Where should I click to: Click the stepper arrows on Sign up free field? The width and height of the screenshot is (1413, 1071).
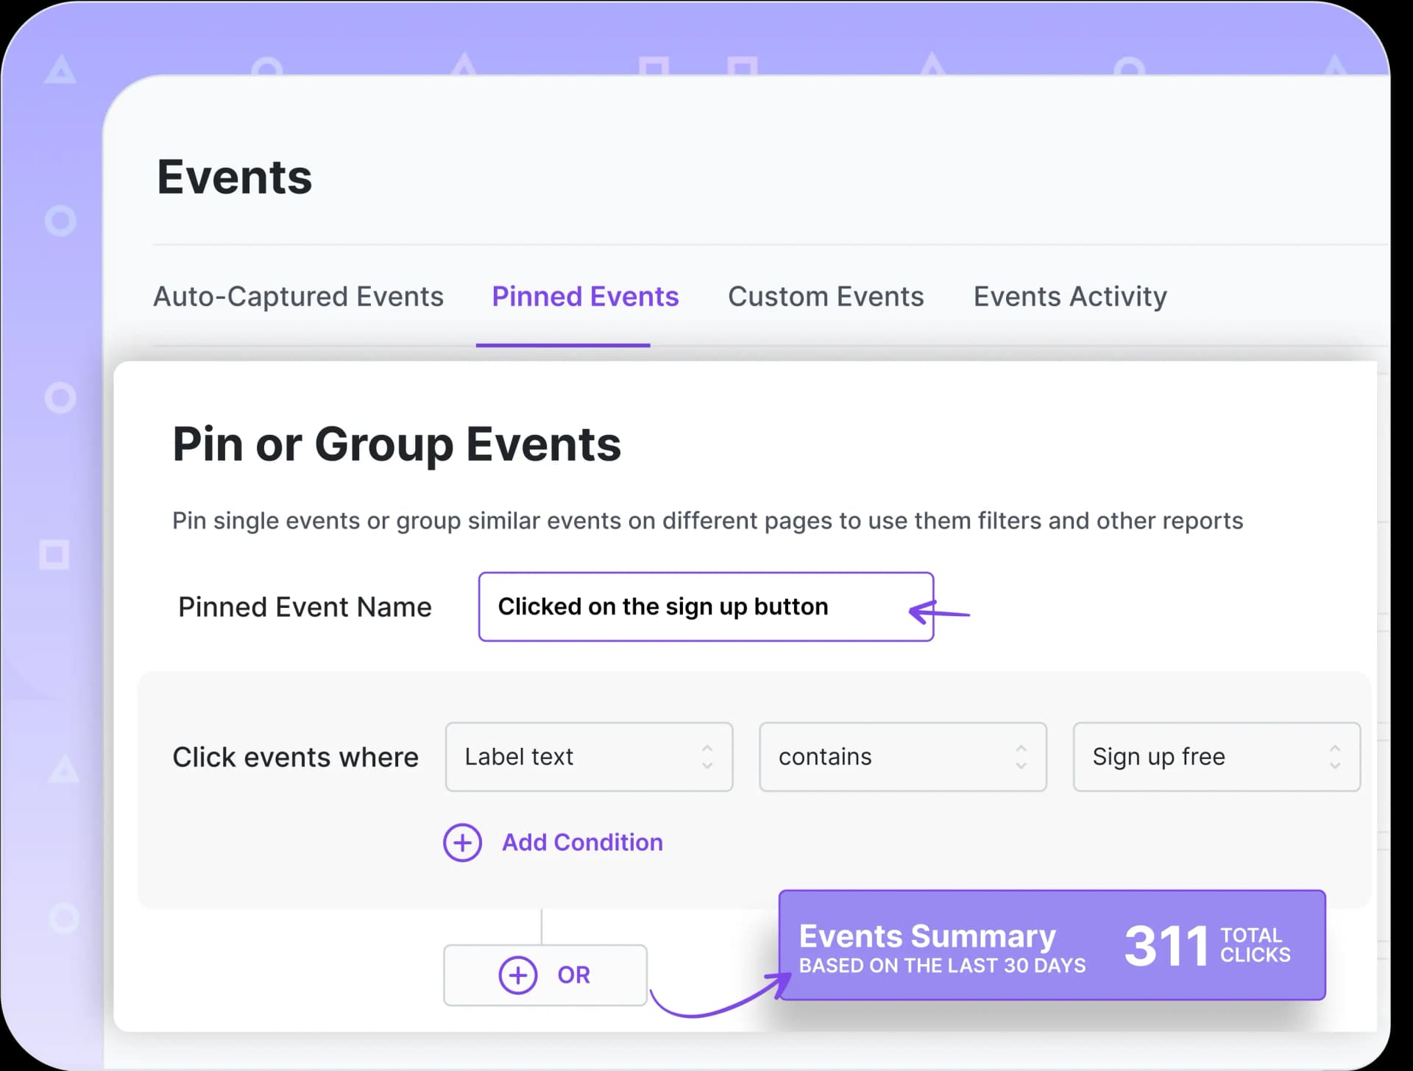point(1337,757)
